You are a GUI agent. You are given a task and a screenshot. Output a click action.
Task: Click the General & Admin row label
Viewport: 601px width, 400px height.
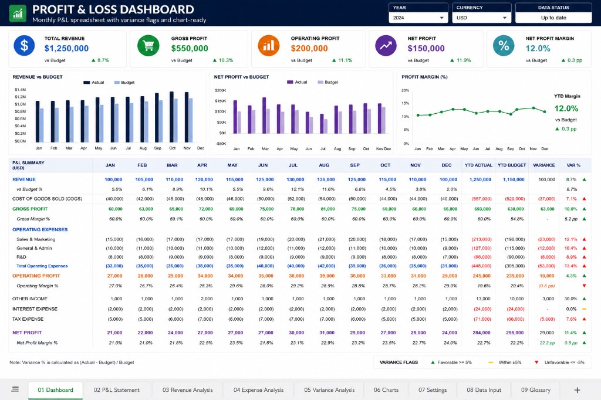click(x=34, y=248)
